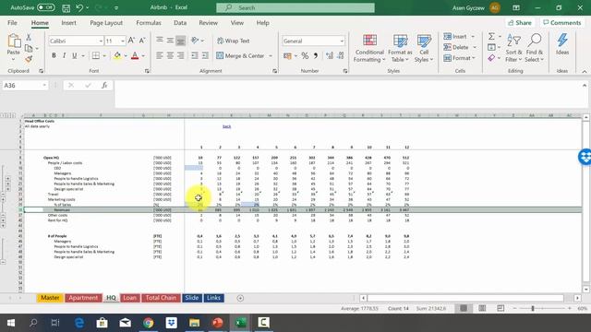Viewport: 591px width, 332px height.
Task: Open the font size dropdown
Action: 123,41
